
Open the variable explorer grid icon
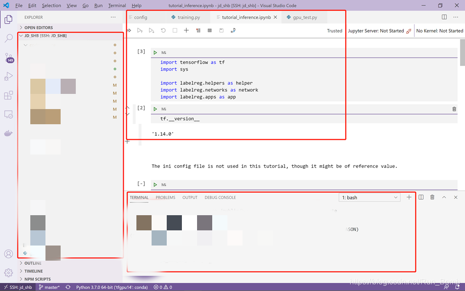click(210, 30)
